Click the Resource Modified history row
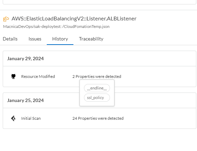Screen dimensions: 197x151 pyautogui.click(x=99, y=77)
